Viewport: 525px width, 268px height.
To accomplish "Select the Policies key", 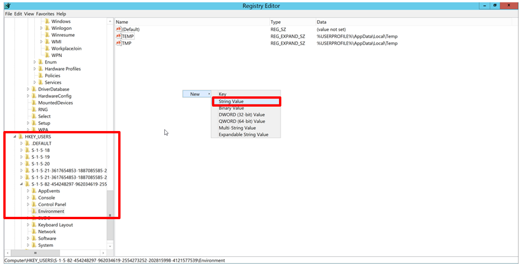I will pyautogui.click(x=52, y=76).
